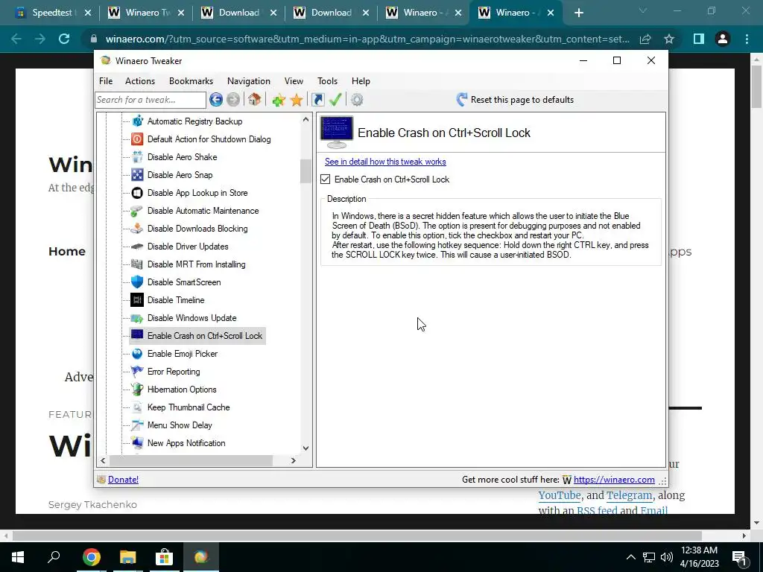
Task: Click the Disable Driver Updates icon
Action: pos(137,246)
